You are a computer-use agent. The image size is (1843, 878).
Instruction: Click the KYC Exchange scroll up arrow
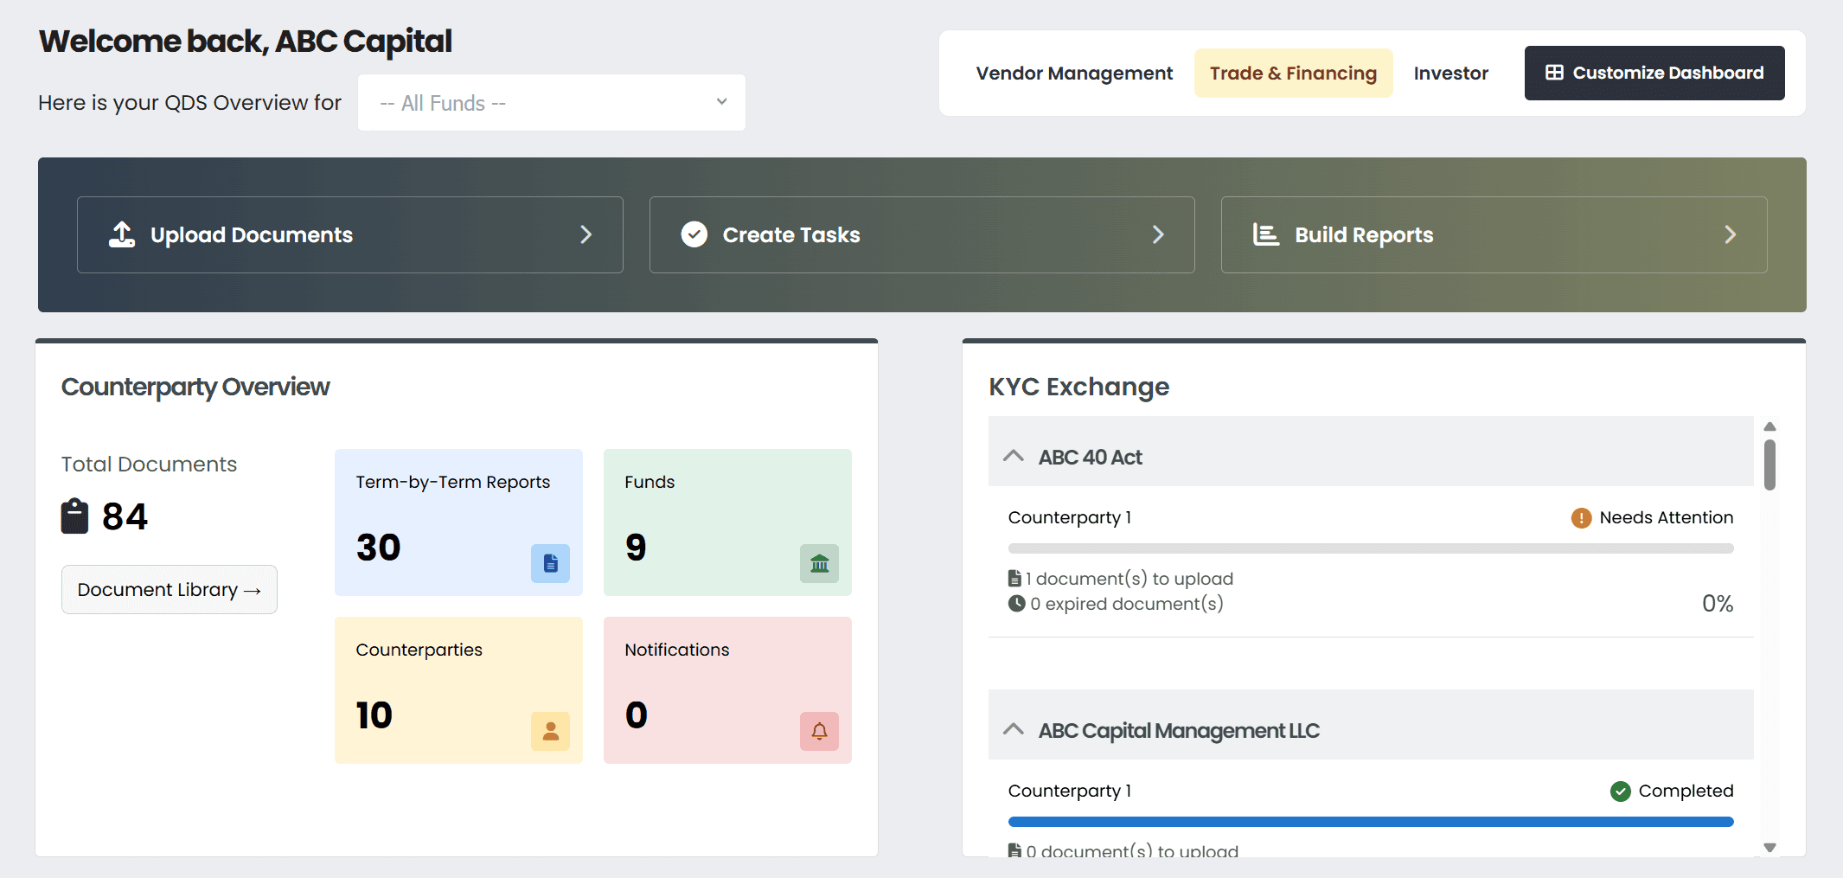point(1769,426)
